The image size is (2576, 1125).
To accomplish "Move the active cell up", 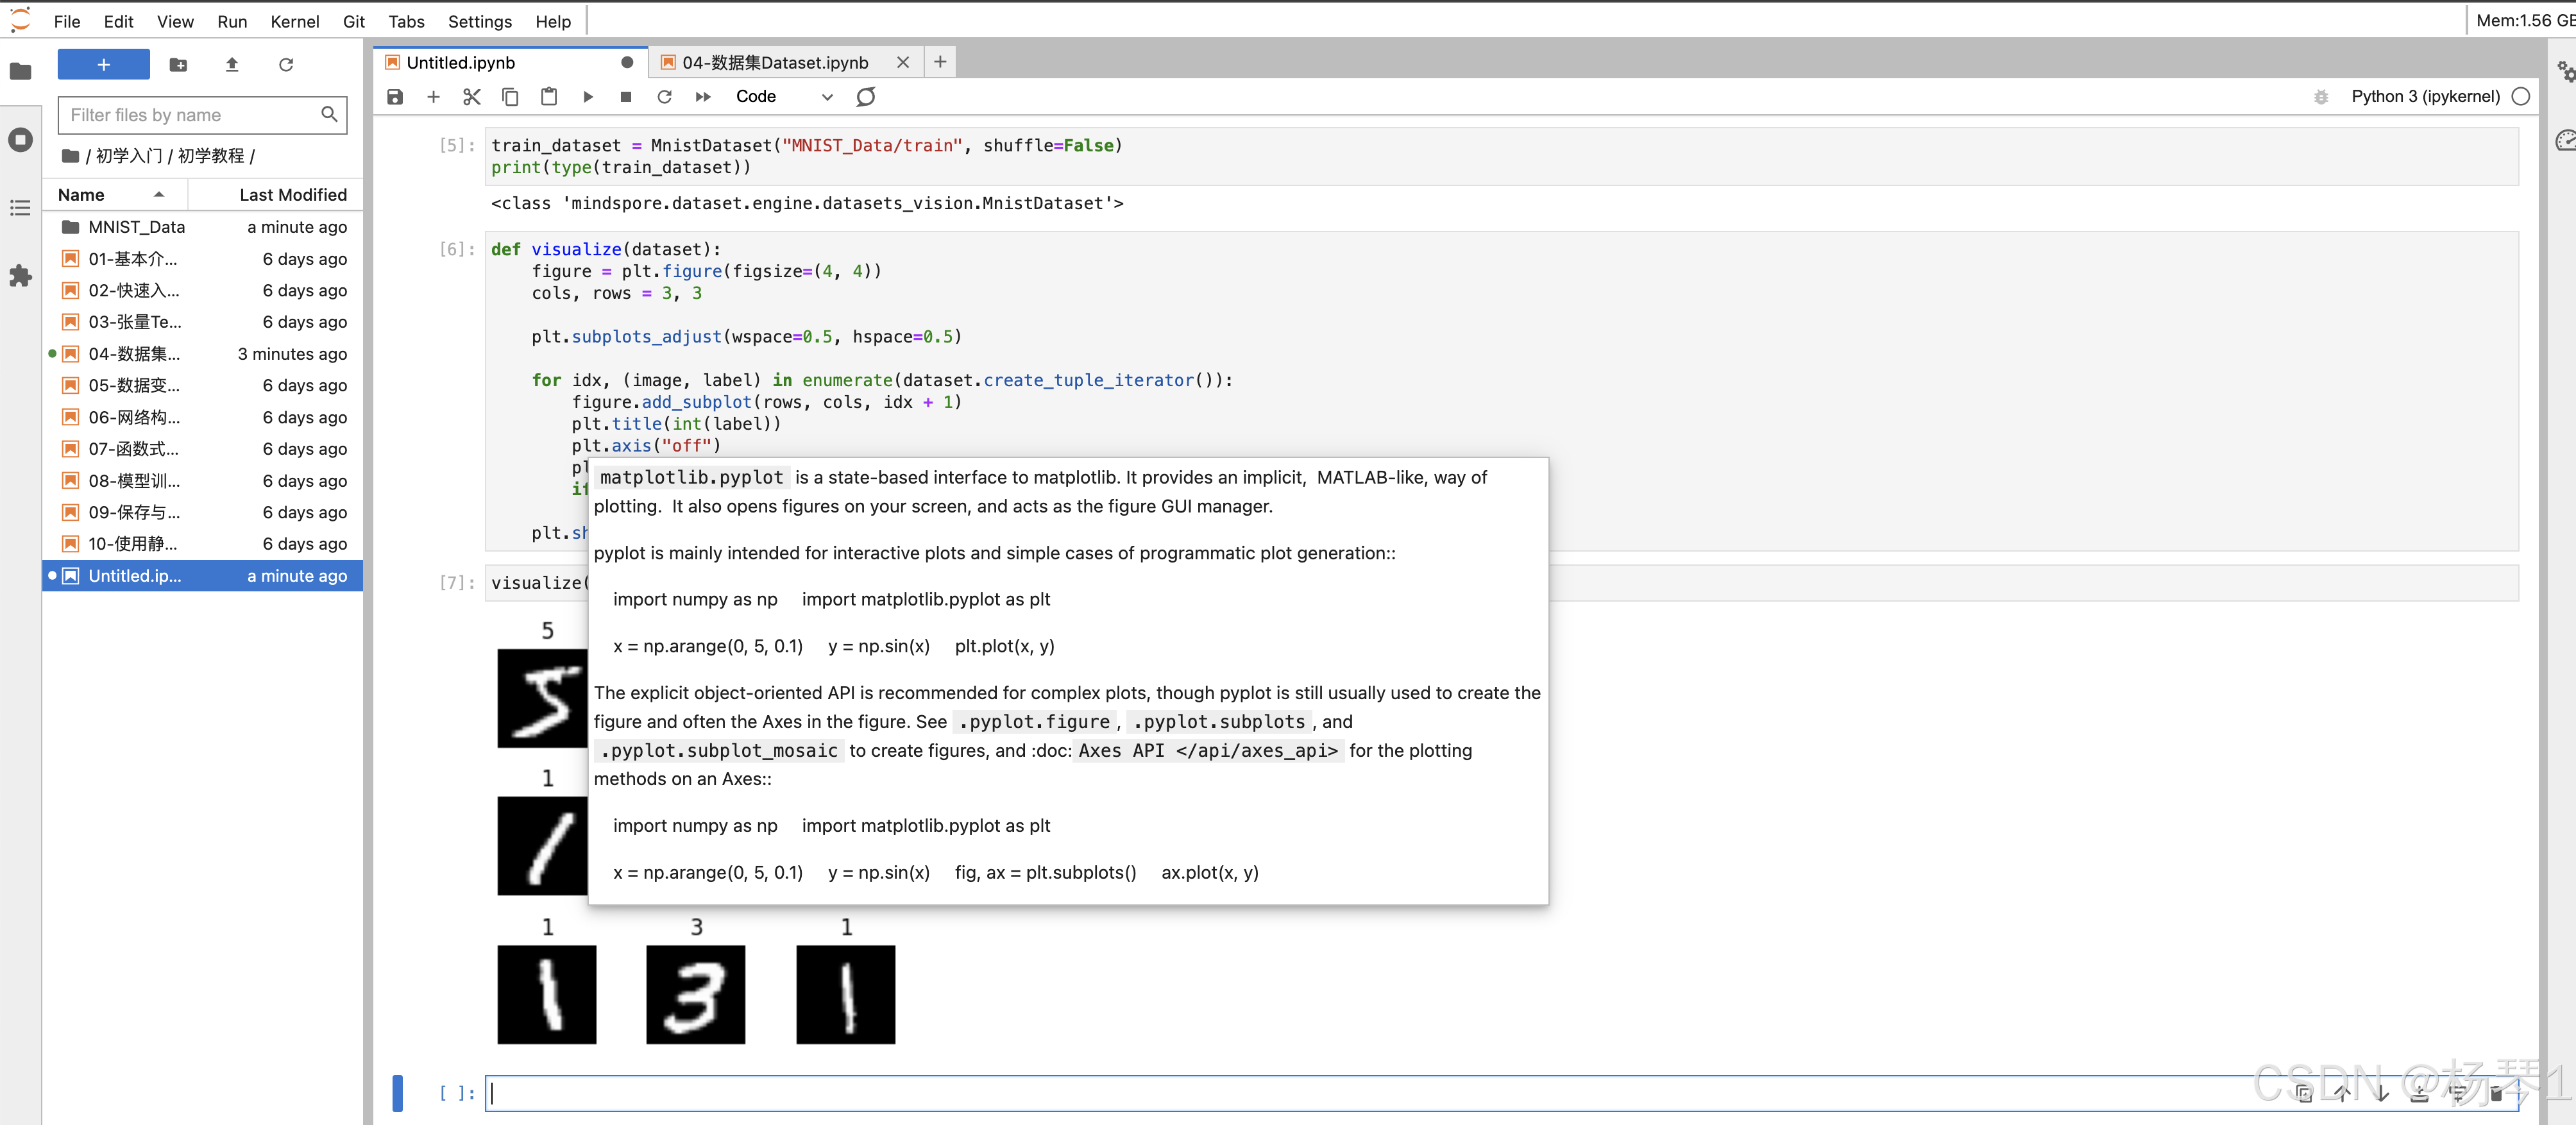I will click(x=2343, y=1093).
